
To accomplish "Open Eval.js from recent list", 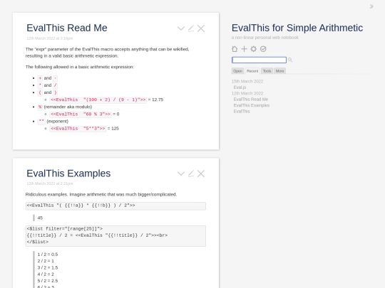I will pyautogui.click(x=240, y=87).
